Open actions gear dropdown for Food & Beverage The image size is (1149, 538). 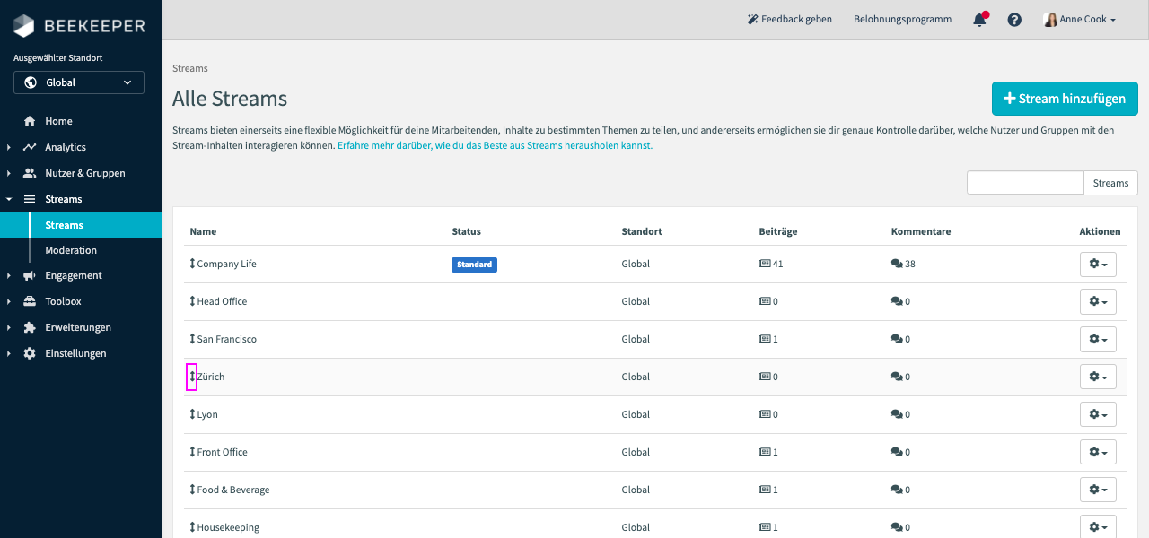(x=1098, y=490)
